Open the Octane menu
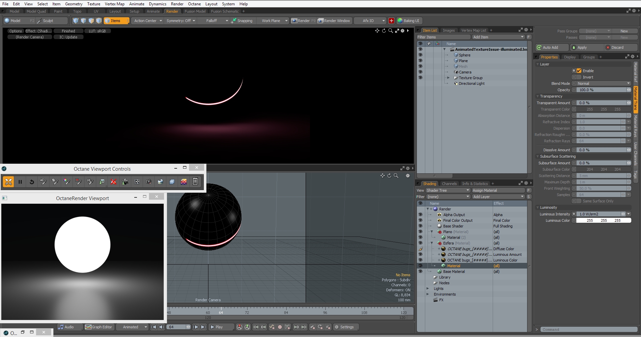The width and height of the screenshot is (641, 337). pos(194,4)
